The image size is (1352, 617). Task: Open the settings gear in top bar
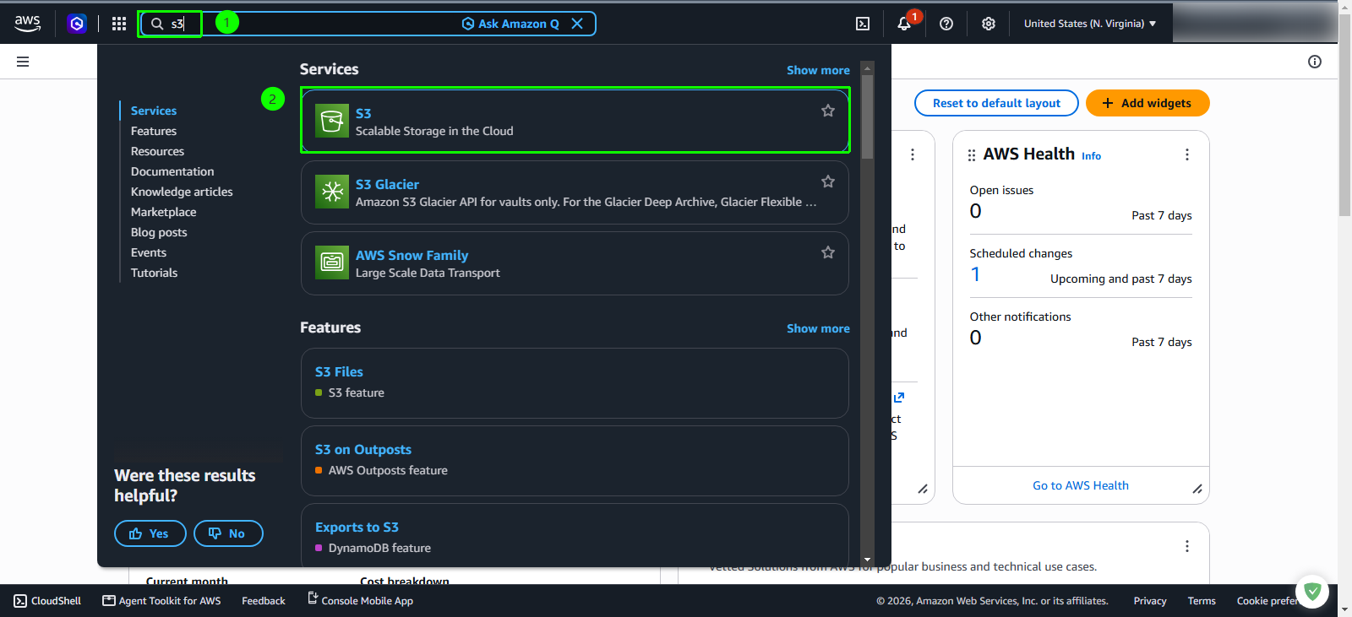tap(989, 24)
